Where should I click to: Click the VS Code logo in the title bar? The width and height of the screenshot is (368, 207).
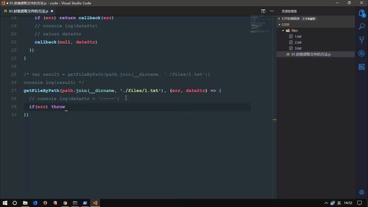[x=3, y=3]
